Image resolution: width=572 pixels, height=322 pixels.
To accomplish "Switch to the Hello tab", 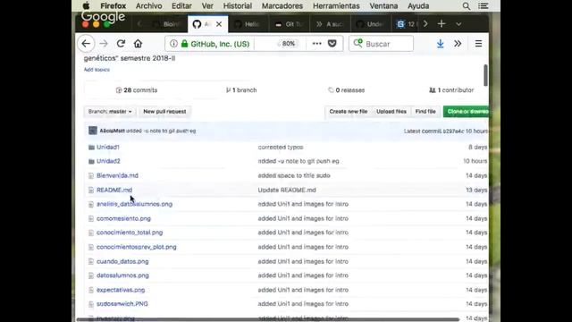I will point(248,24).
